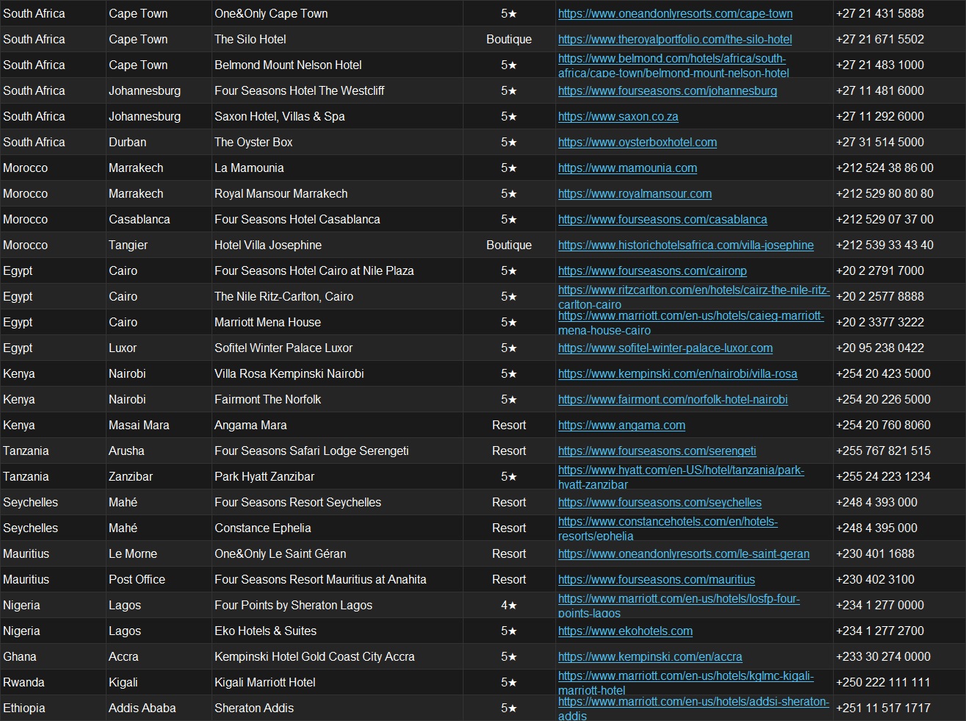The width and height of the screenshot is (966, 721).
Task: Open the Constance Ephelia constancehotels link
Action: pyautogui.click(x=668, y=528)
